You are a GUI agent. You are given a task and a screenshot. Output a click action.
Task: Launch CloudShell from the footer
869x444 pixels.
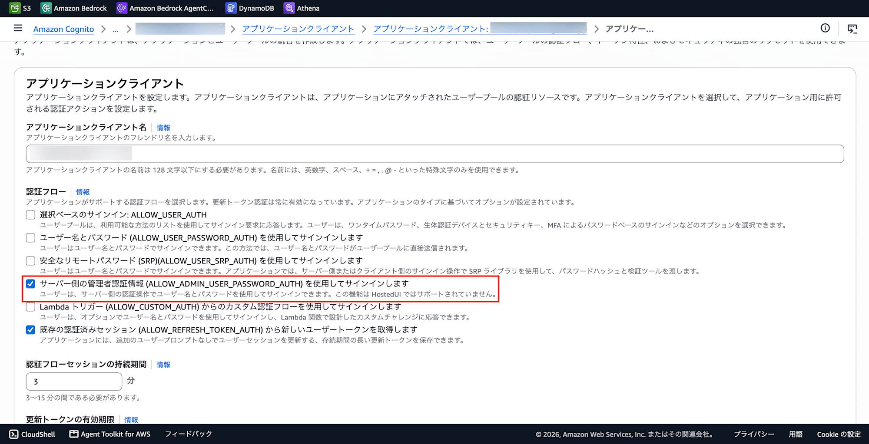coord(33,434)
